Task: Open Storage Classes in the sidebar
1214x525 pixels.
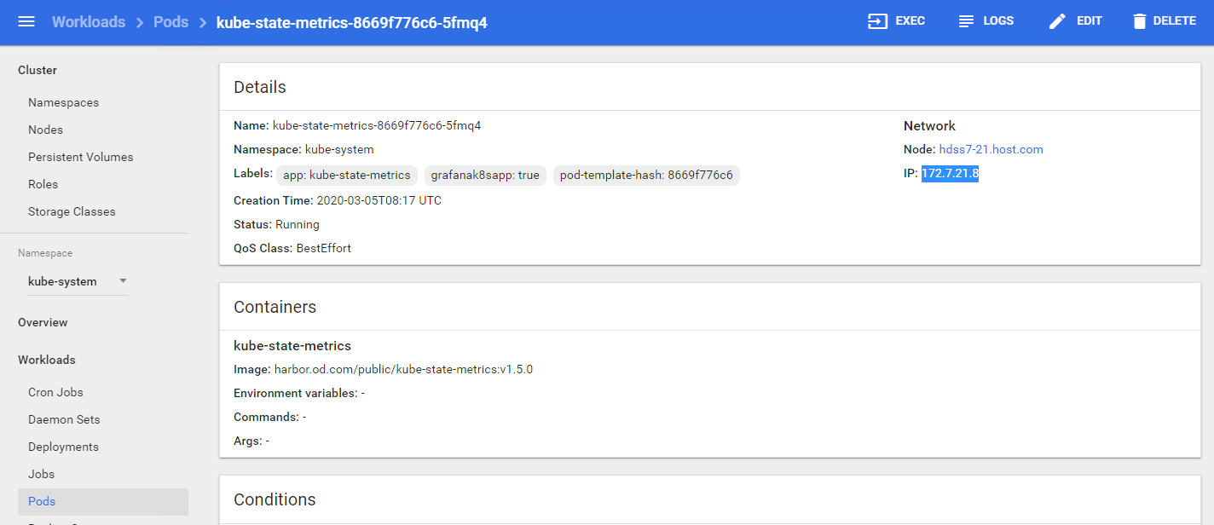Action: pyautogui.click(x=72, y=211)
